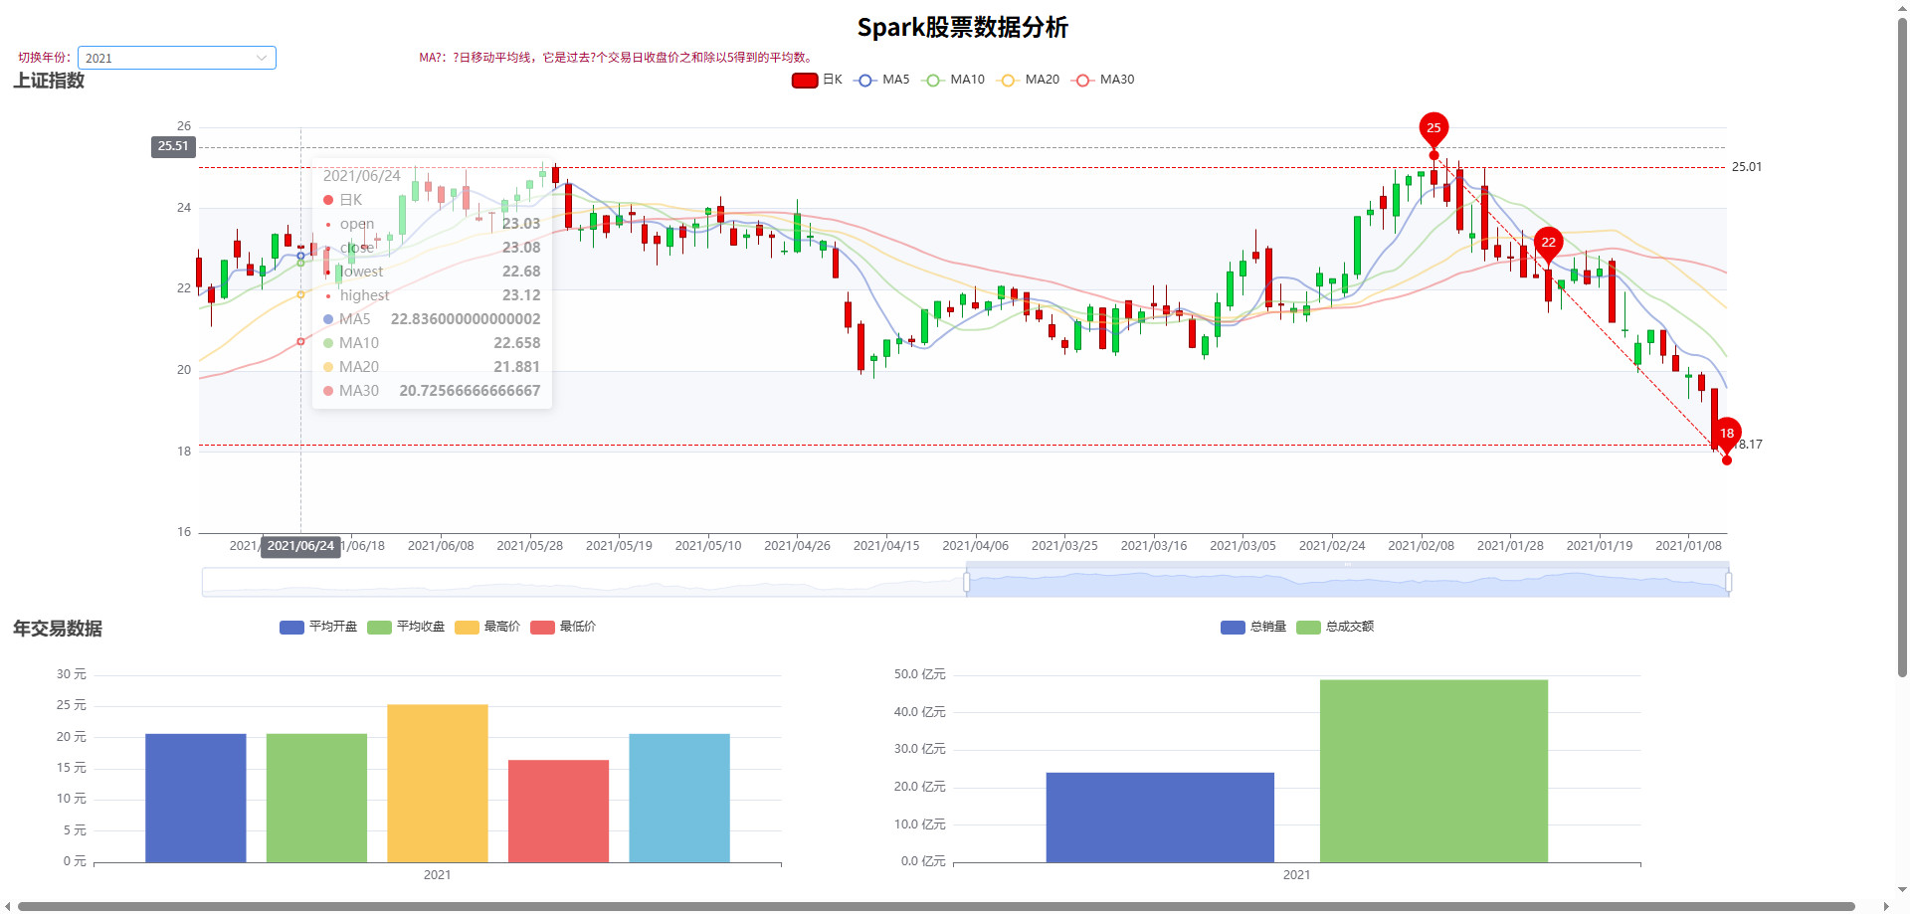Click the 2021/06/24 axis pointer date label
The height and width of the screenshot is (914, 1910).
coord(300,546)
